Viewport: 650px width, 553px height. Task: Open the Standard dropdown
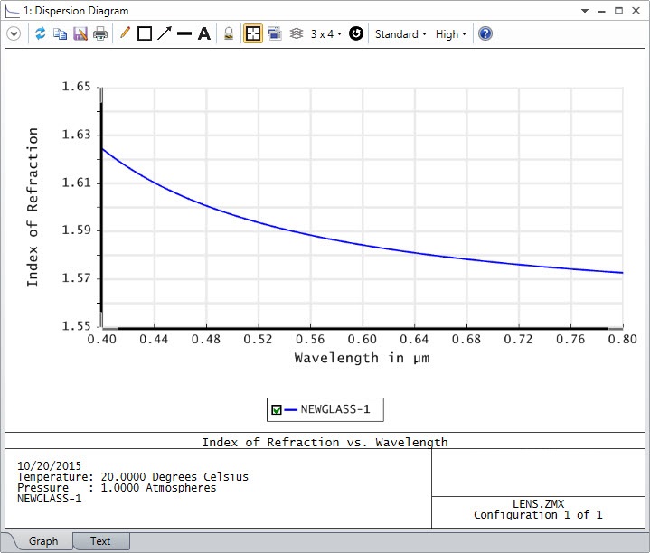tap(400, 34)
